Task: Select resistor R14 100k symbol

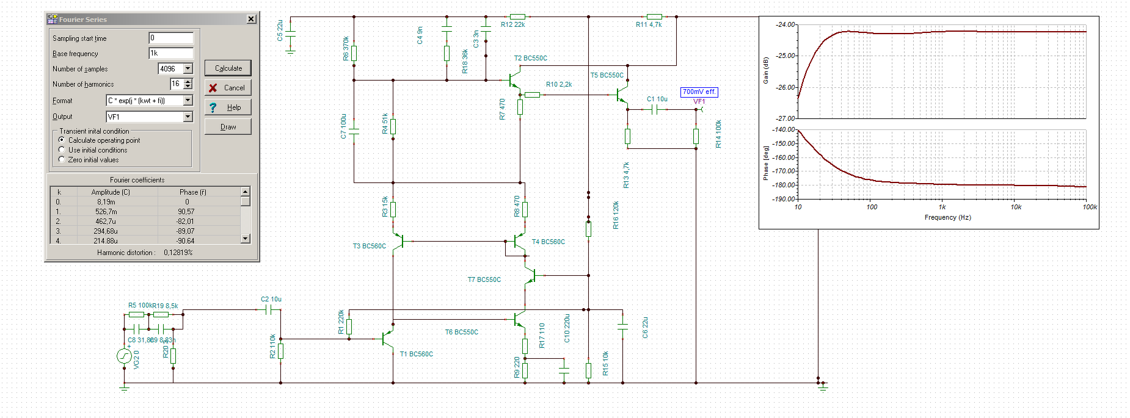Action: pyautogui.click(x=696, y=136)
